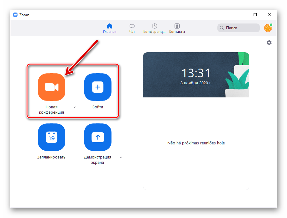
Task: Switch to the Чат tab
Action: (132, 29)
